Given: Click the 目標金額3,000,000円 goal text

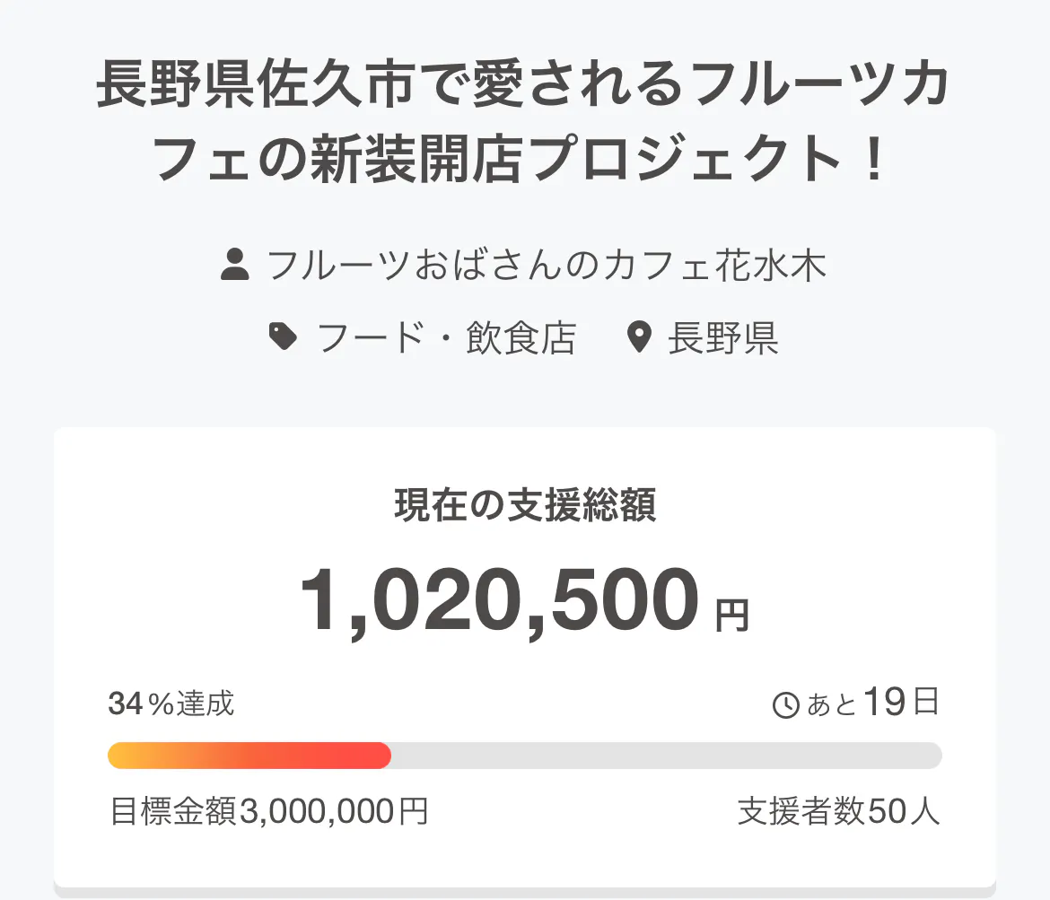Looking at the screenshot, I should [x=268, y=811].
